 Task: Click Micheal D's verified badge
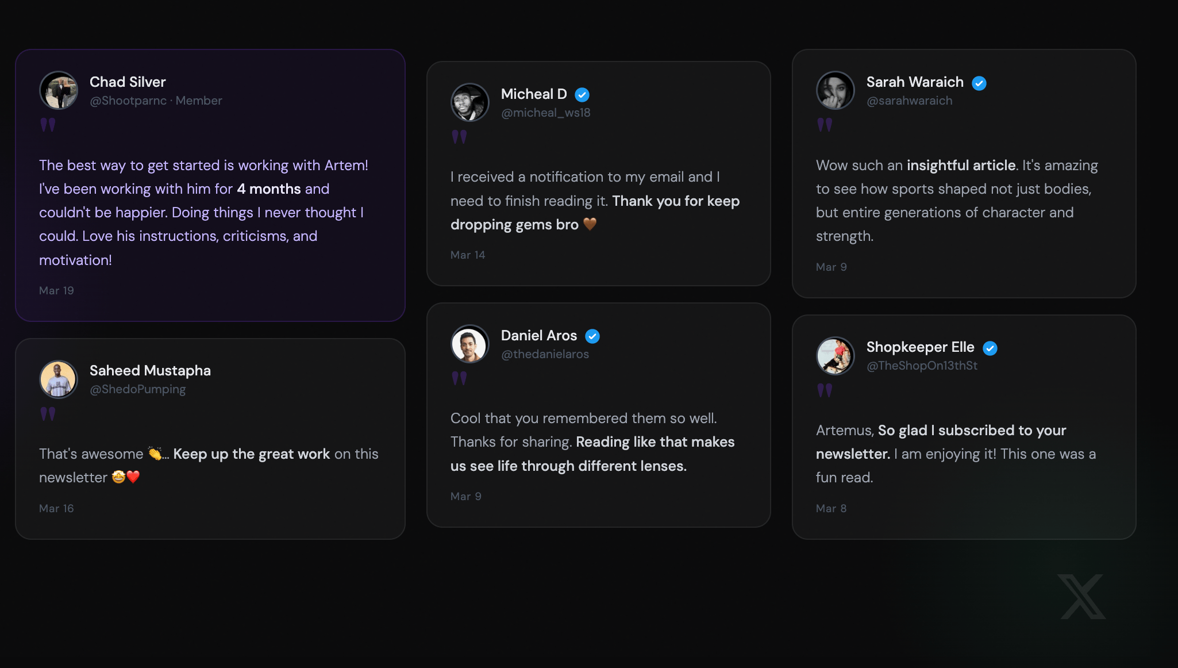(x=582, y=95)
